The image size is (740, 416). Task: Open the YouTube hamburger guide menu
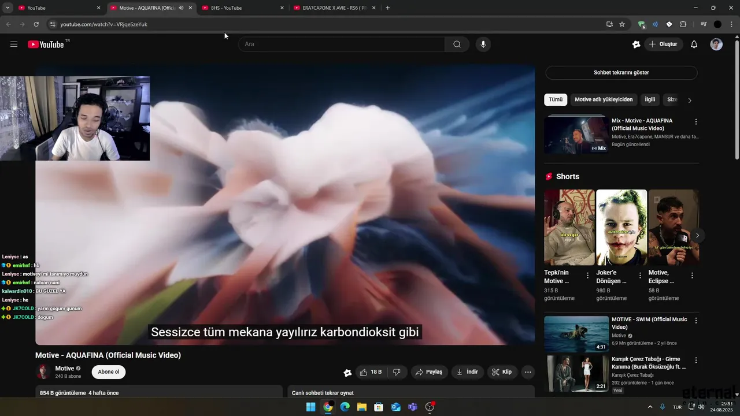14,44
